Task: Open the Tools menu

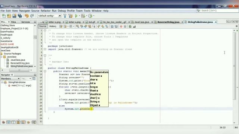Action: point(87,11)
